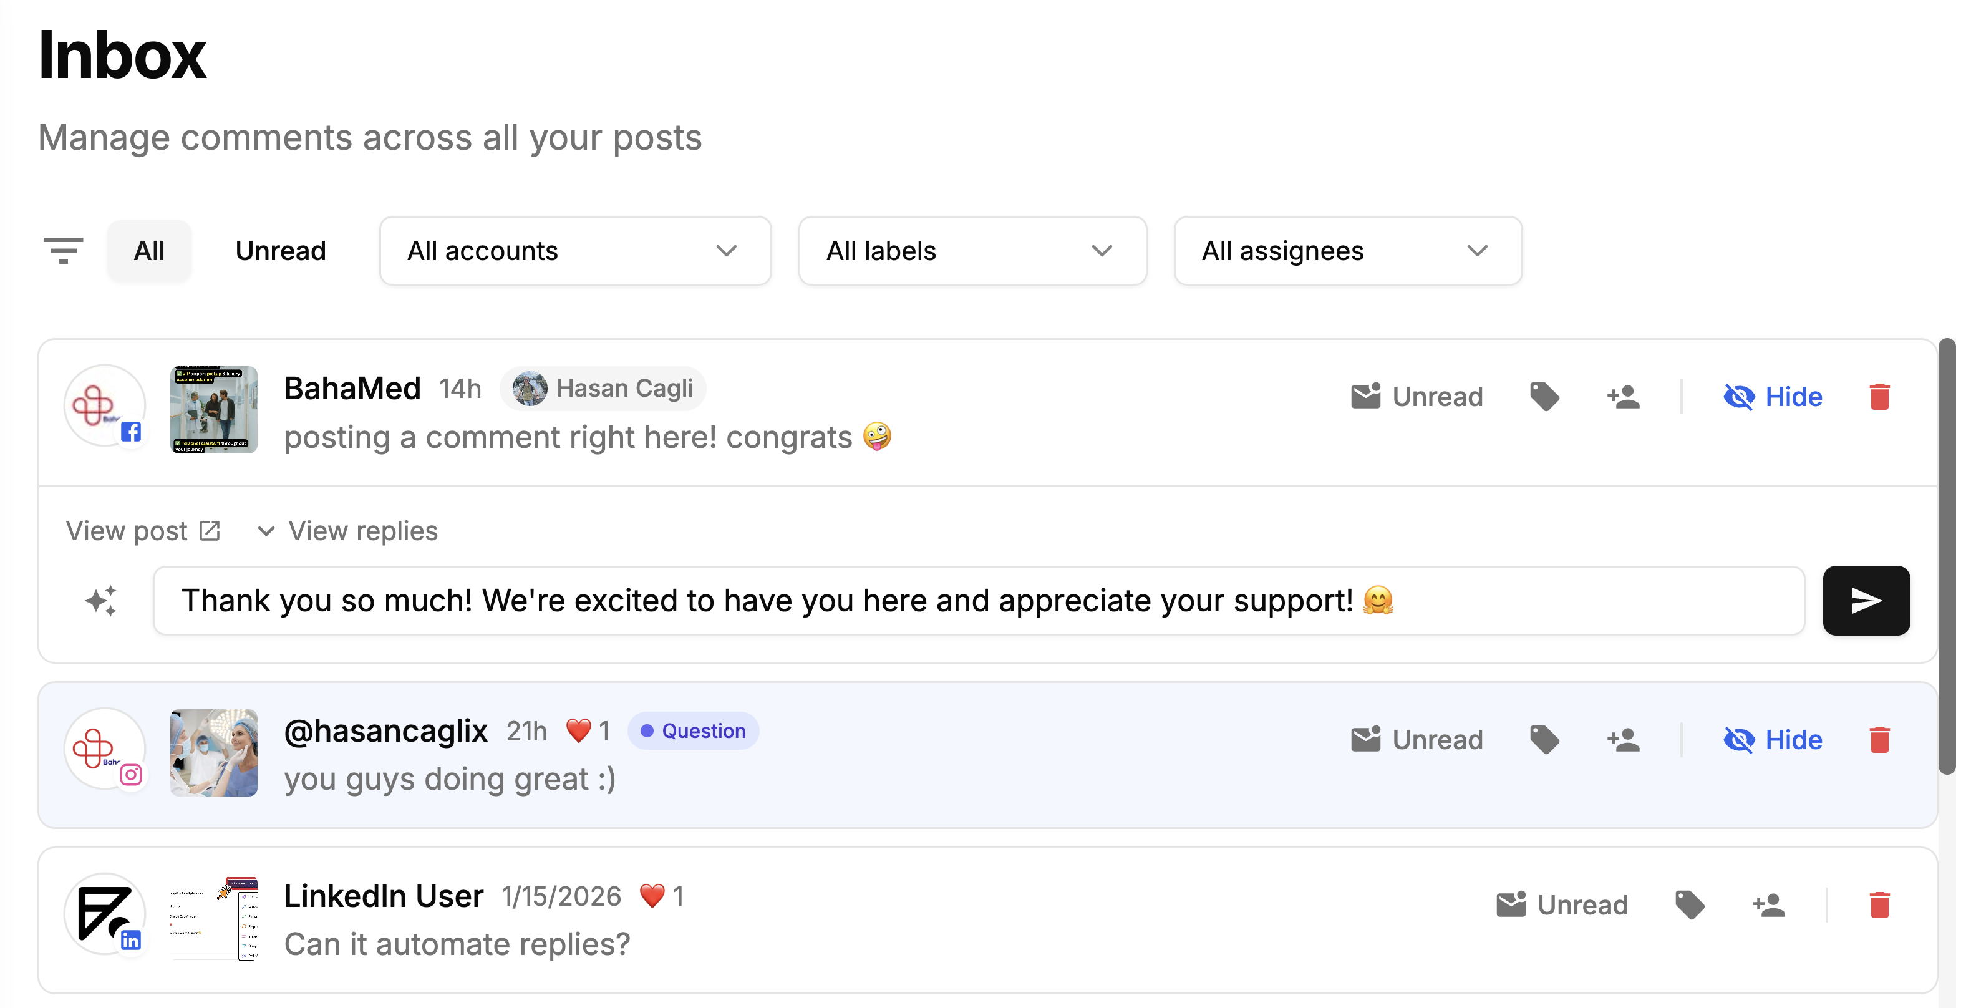Open the View post link
The image size is (1971, 1008).
click(143, 531)
